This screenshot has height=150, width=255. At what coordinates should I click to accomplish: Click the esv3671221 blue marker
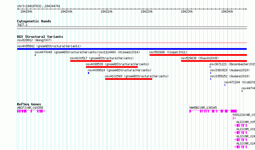(210, 67)
